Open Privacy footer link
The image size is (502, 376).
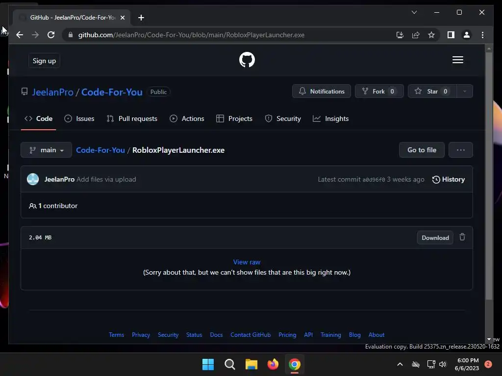141,335
